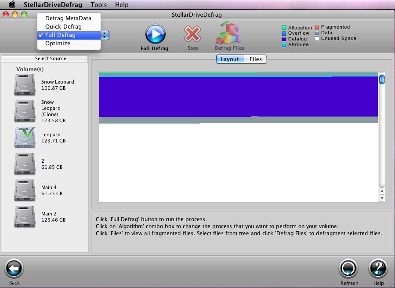Image resolution: width=395 pixels, height=288 pixels.
Task: Switch to the Layout tab
Action: tap(230, 59)
